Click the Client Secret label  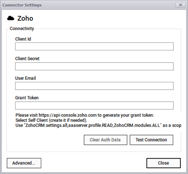[x=27, y=59]
